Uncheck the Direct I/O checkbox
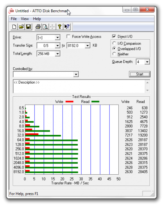This screenshot has width=163, height=205. 114,36
